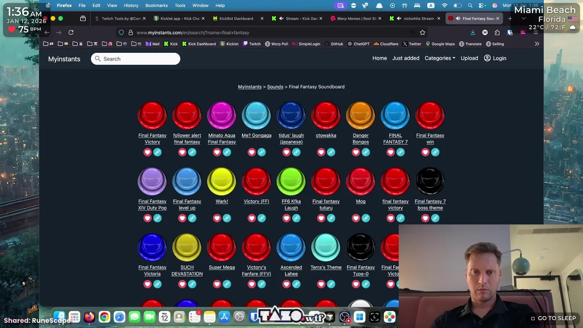This screenshot has height=328, width=583.
Task: Favorite the SUCH DEVASTATION sound
Action: [182, 284]
